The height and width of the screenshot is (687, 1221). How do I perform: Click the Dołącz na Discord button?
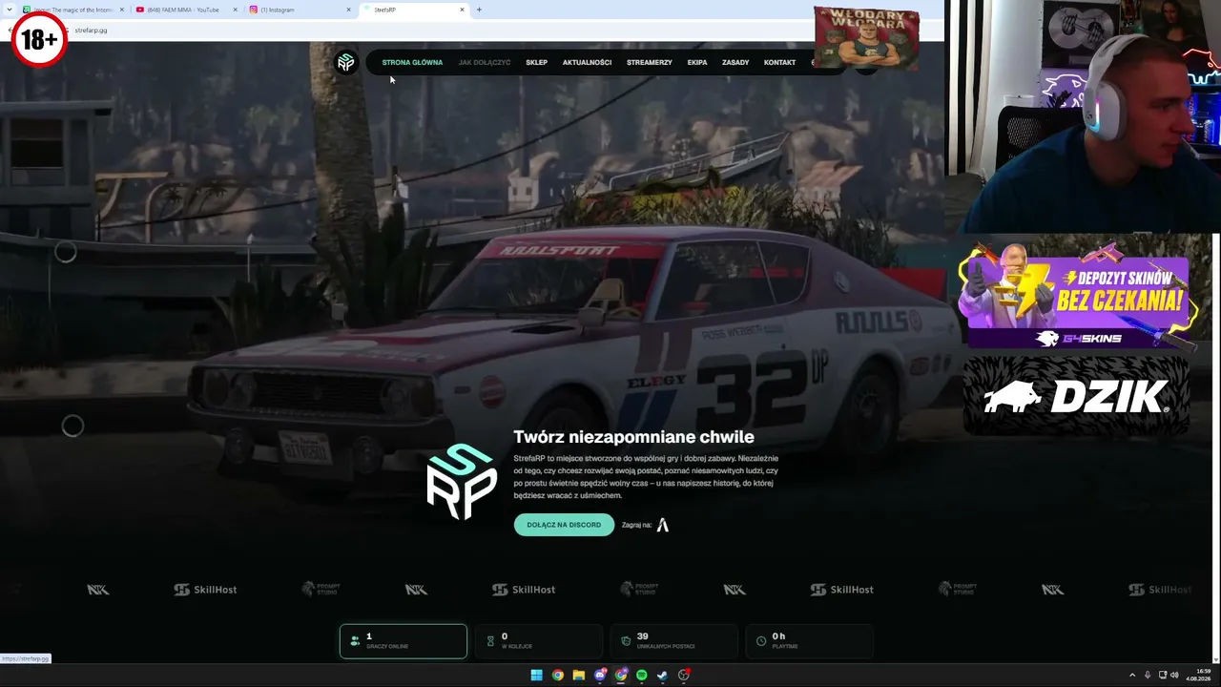coord(564,525)
